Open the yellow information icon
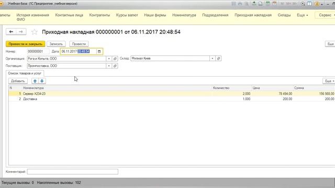335x188 pixels. click(x=317, y=4)
